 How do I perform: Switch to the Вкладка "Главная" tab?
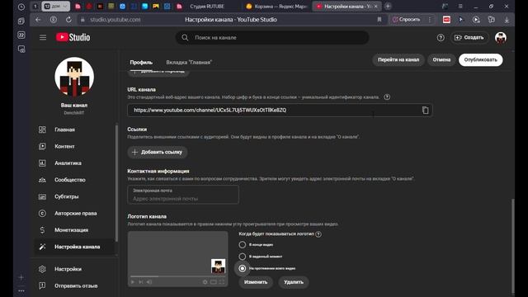click(x=189, y=63)
